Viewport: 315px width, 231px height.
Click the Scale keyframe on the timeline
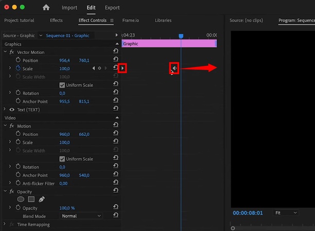(174, 68)
